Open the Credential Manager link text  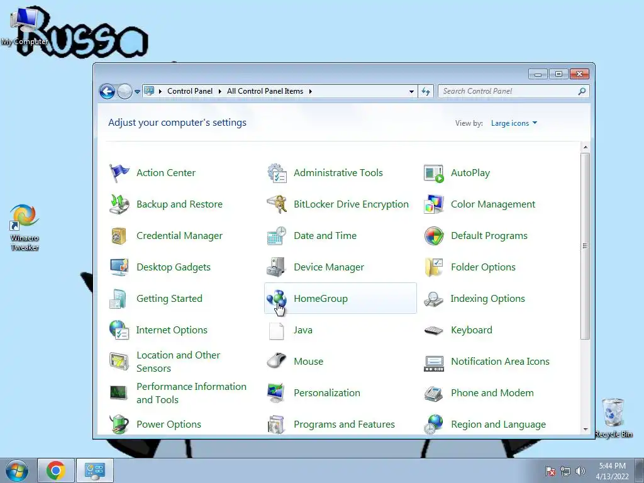179,236
